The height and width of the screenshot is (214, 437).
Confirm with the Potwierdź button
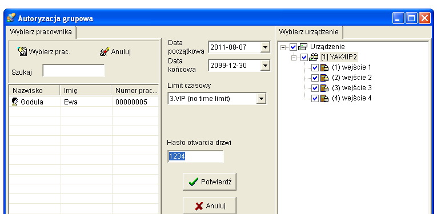(x=210, y=182)
